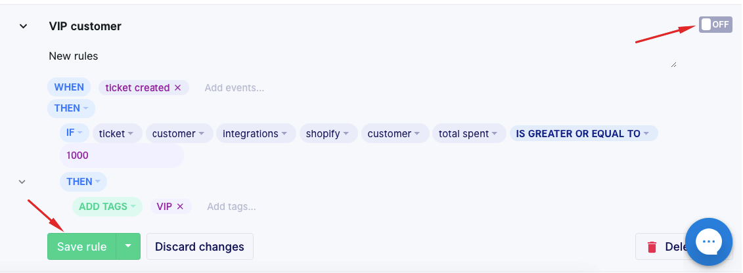Click the red trash delete icon
The width and height of the screenshot is (743, 273).
coord(652,247)
